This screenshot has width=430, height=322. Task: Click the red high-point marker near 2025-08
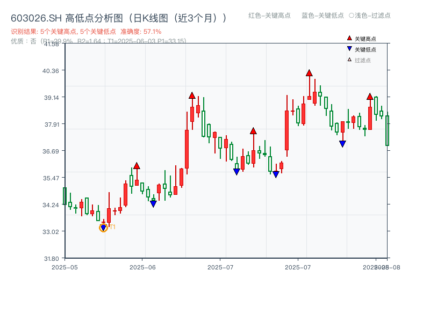pyautogui.click(x=370, y=96)
